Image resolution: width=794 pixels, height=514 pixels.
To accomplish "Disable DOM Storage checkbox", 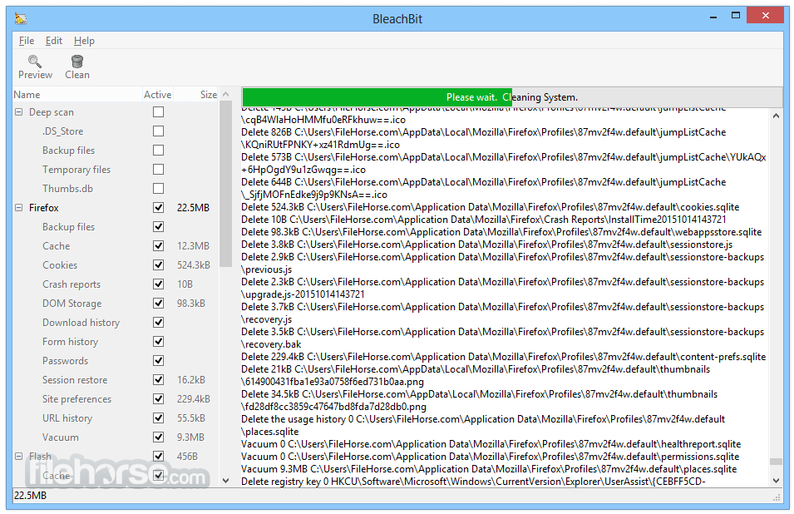I will [x=159, y=304].
